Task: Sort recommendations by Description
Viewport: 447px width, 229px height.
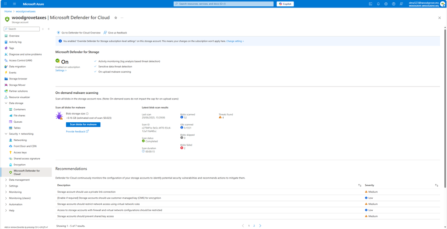Action: tap(360, 185)
